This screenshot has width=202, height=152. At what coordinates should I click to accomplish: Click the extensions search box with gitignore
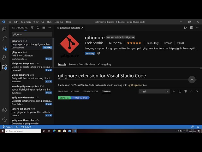coord(32,34)
